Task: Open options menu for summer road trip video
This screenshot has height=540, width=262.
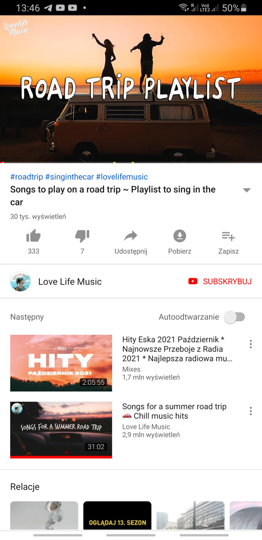Action: pos(250,411)
